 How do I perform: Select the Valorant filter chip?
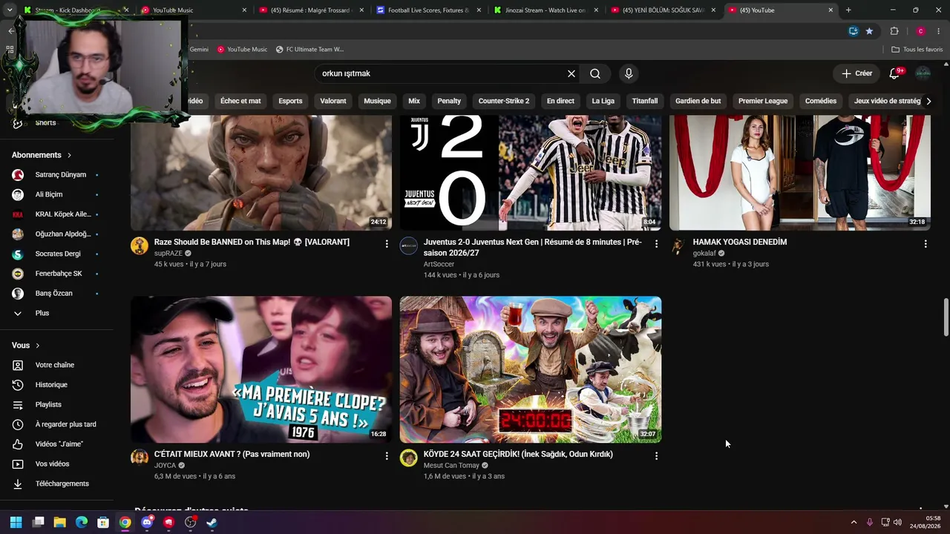pyautogui.click(x=333, y=101)
